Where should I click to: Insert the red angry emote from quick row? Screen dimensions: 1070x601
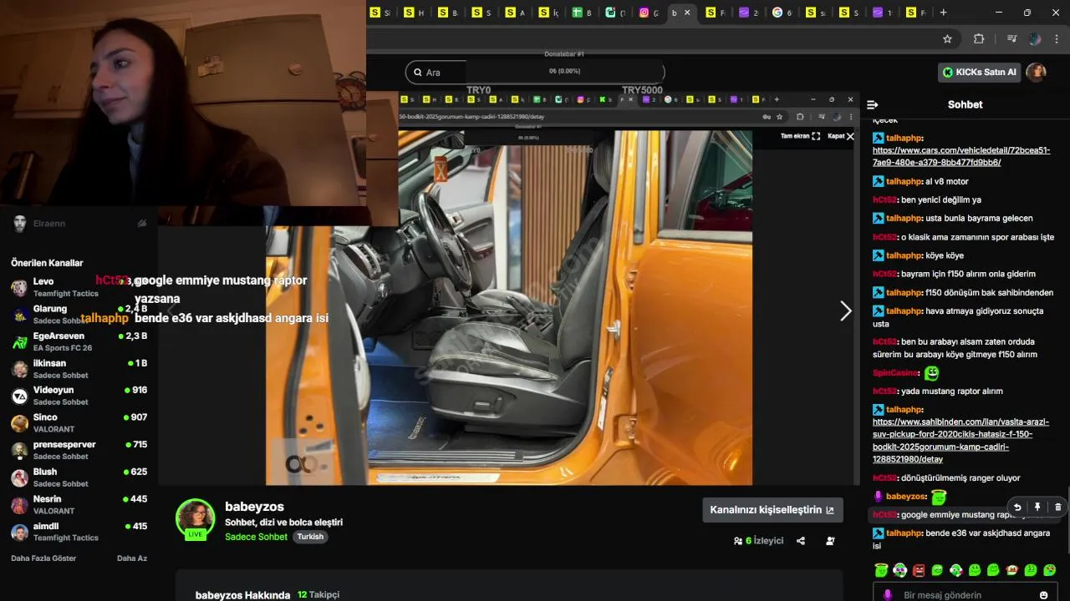919,570
